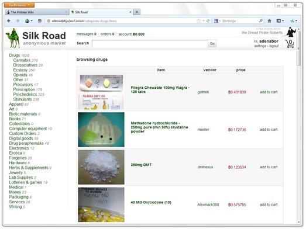Screen dimensions: 306x229
Task: Go to browser home page icon
Action: click(269, 21)
